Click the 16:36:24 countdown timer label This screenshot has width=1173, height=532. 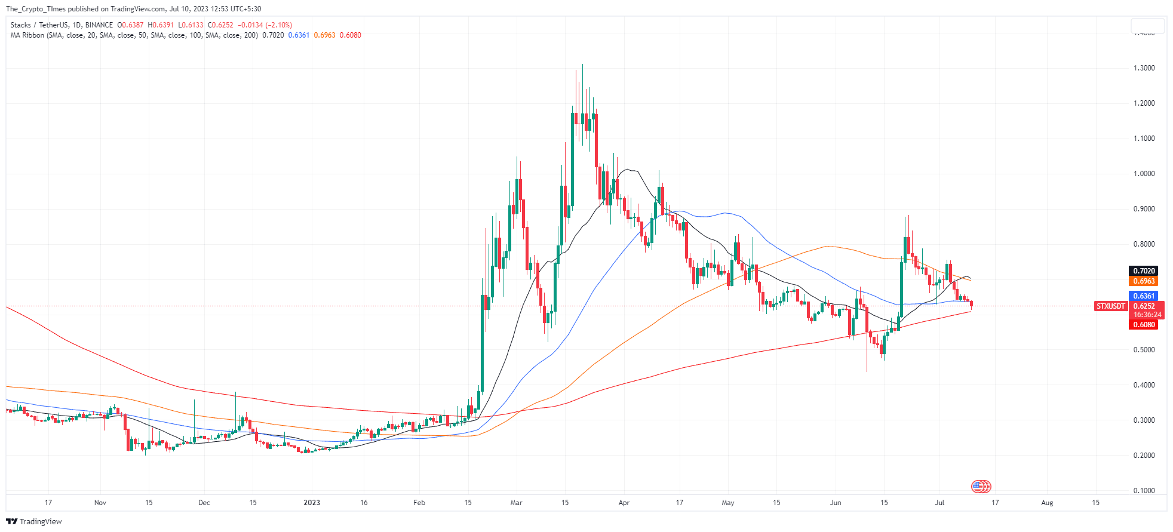point(1147,315)
